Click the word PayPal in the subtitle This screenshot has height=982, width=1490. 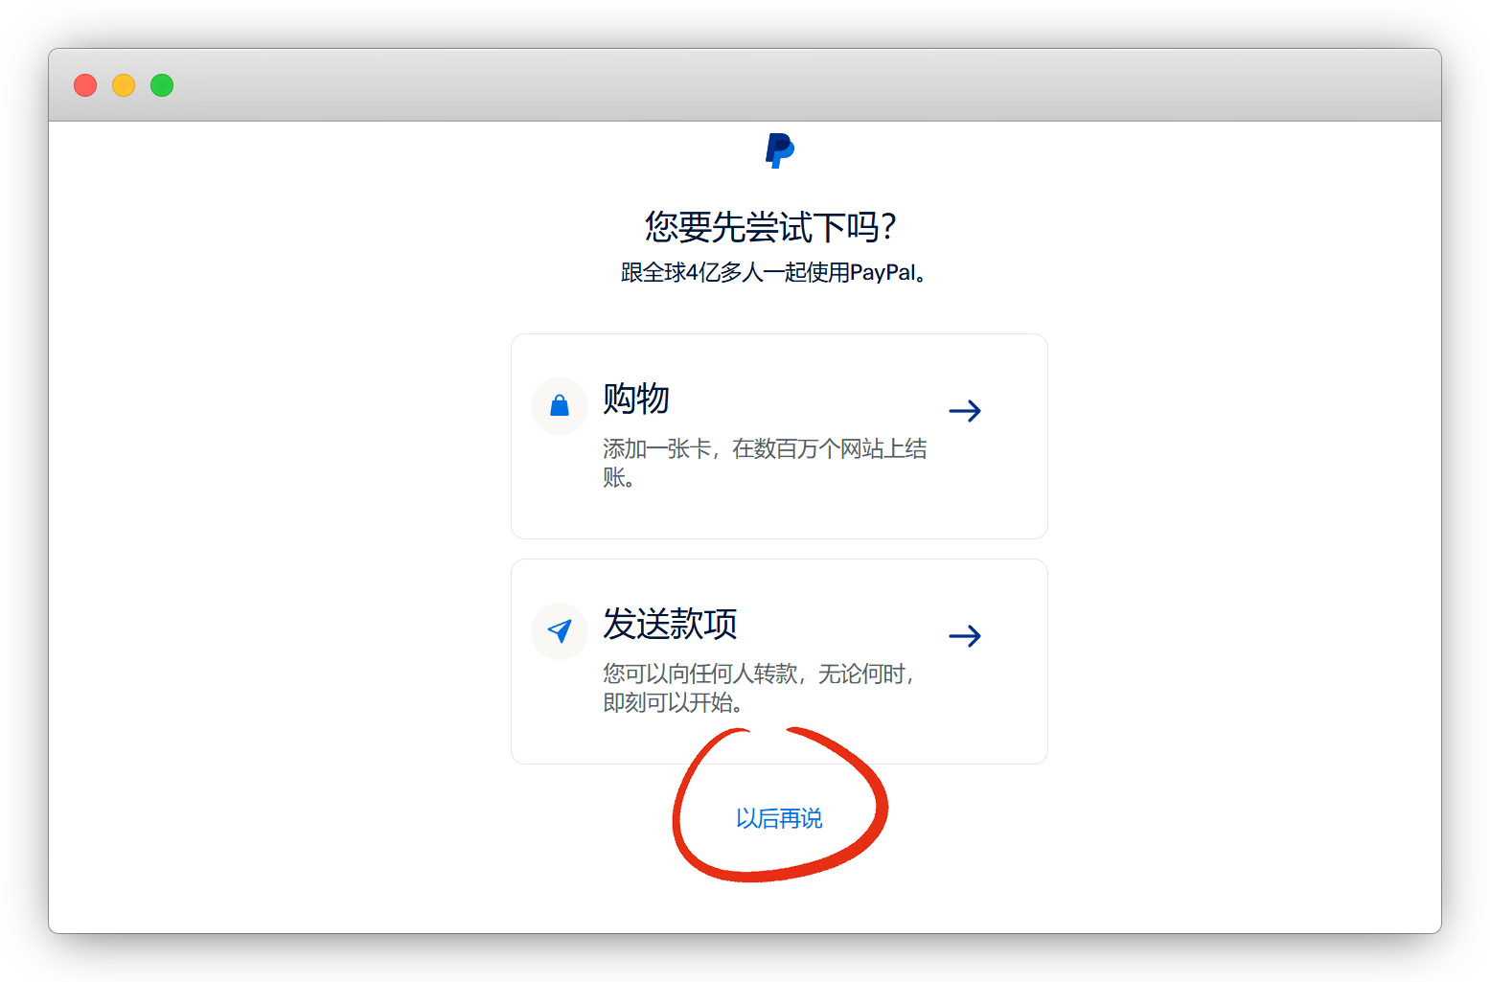pos(883,273)
